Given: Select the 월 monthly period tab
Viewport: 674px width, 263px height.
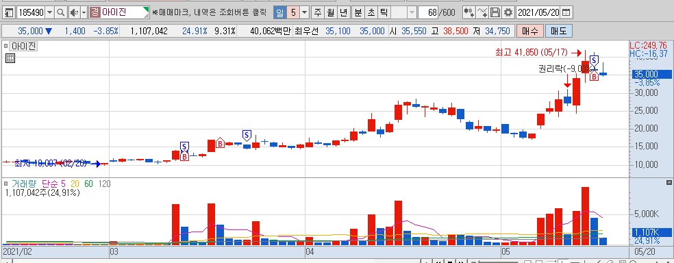Looking at the screenshot, I should click(330, 12).
